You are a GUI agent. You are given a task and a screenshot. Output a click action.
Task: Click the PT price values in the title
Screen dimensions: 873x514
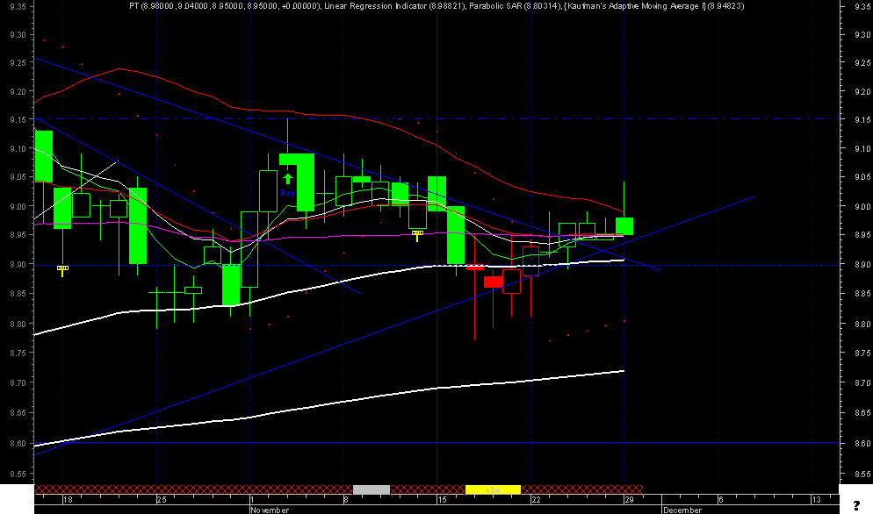point(225,6)
